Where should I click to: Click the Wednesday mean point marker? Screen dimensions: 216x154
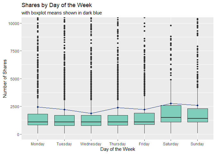pyautogui.click(x=91, y=113)
